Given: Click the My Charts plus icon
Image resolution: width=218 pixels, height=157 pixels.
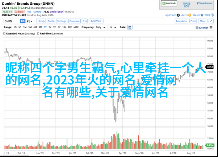Looking at the screenshot, I should click(178, 15).
